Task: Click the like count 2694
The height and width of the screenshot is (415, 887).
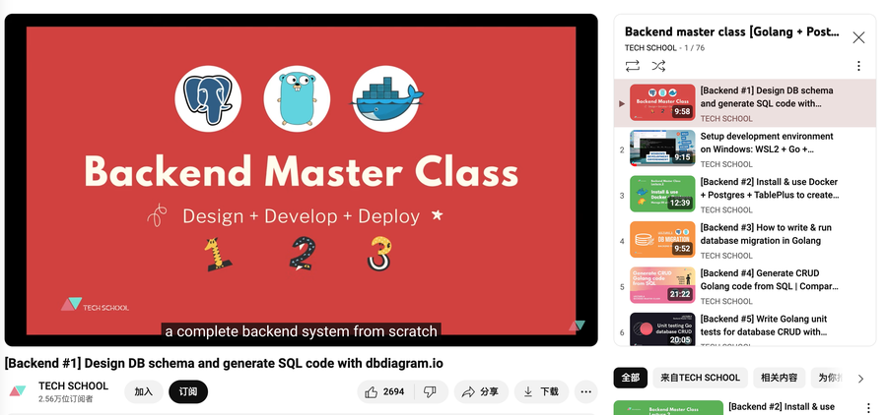Action: pos(393,391)
